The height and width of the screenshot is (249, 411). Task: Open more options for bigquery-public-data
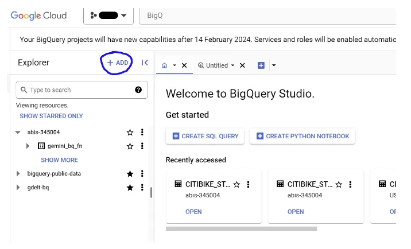tap(142, 173)
